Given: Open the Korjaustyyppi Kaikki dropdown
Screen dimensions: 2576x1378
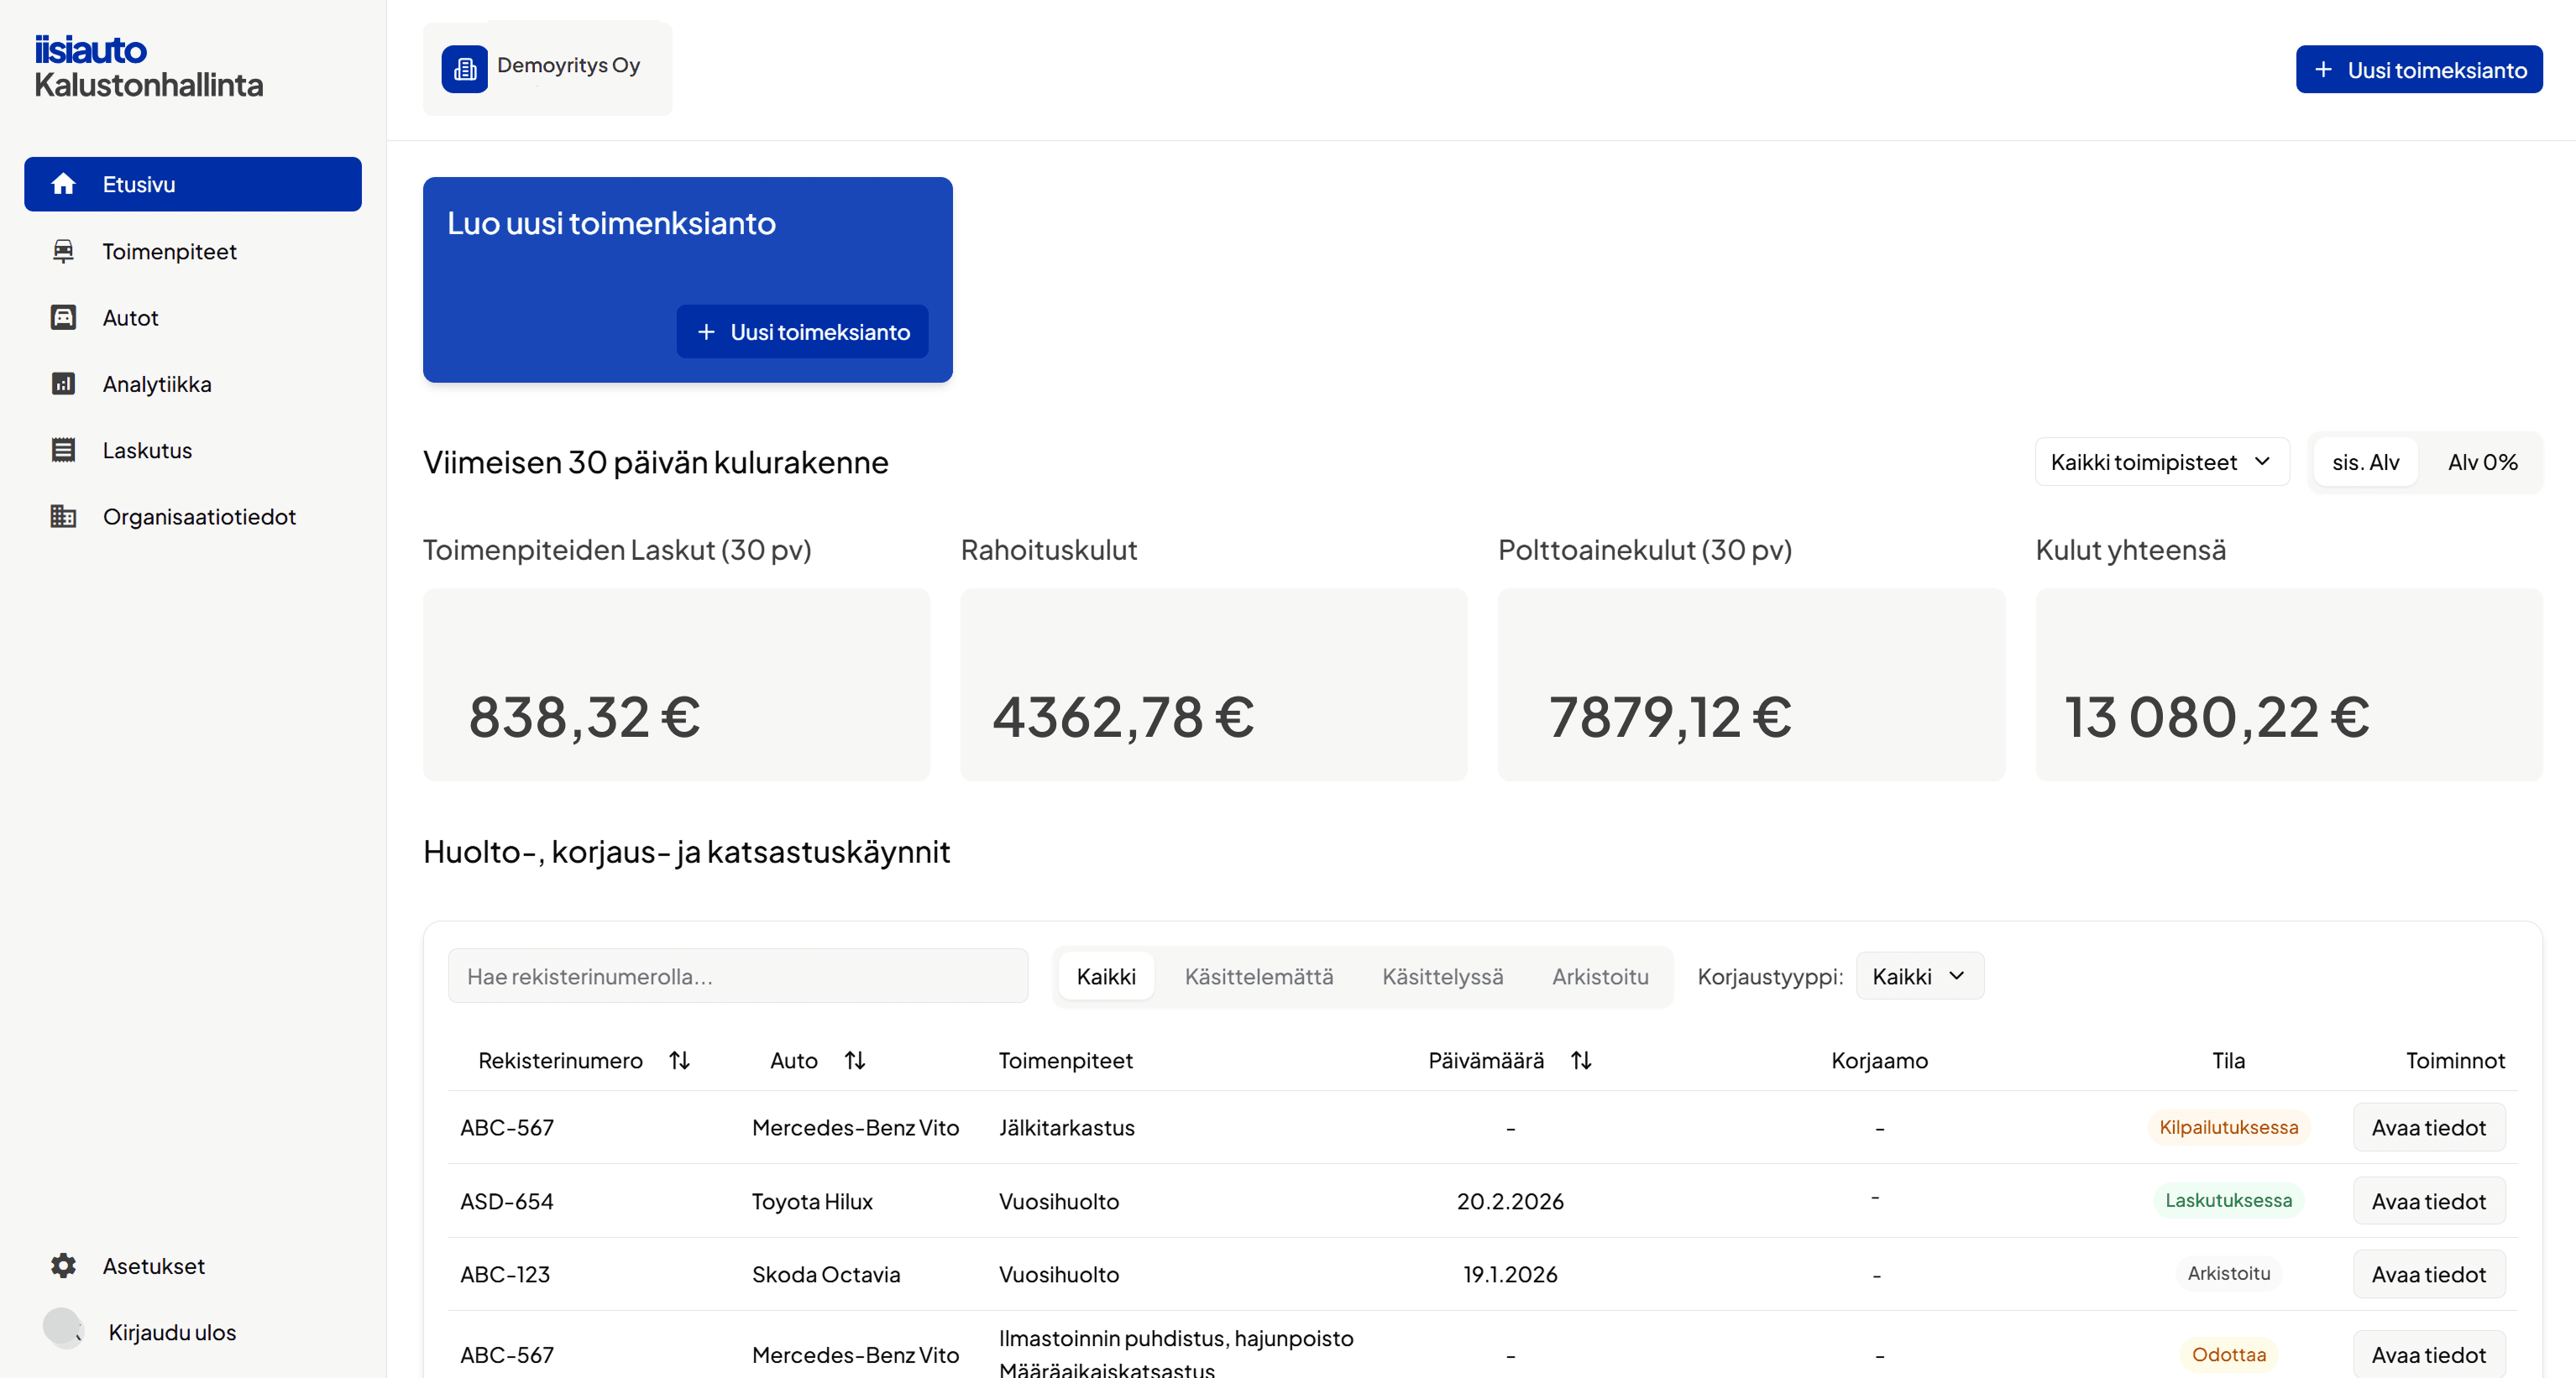Looking at the screenshot, I should [1919, 976].
